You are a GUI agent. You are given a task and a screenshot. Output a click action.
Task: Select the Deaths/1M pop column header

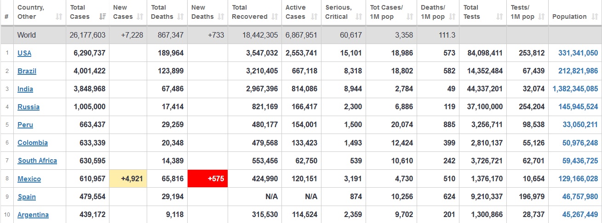coord(432,12)
